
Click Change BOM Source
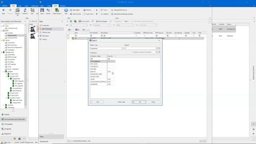[x=119, y=10]
